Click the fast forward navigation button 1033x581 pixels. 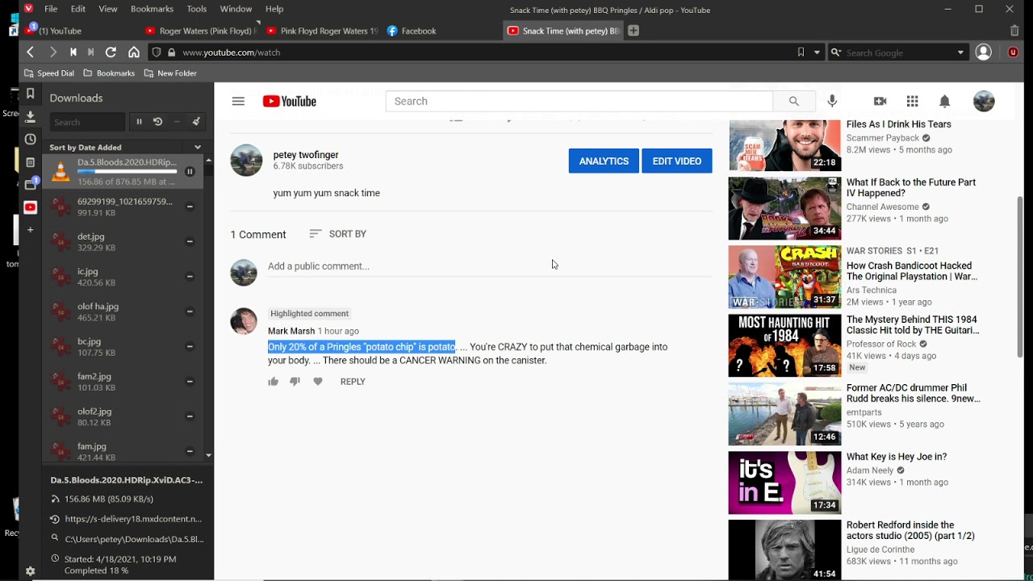pyautogui.click(x=91, y=52)
